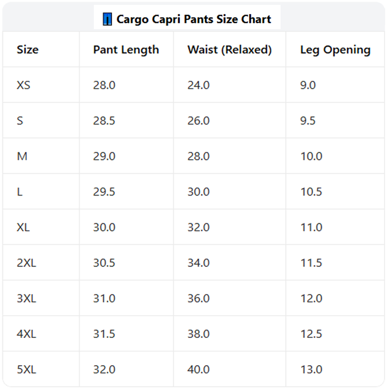The image size is (389, 389).
Task: Click the 9.0 leg opening value
Action: point(308,85)
